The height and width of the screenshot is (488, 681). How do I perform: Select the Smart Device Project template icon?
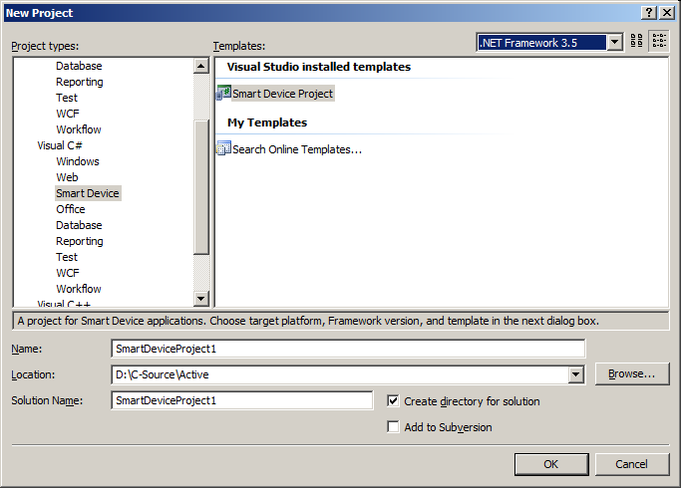(223, 93)
